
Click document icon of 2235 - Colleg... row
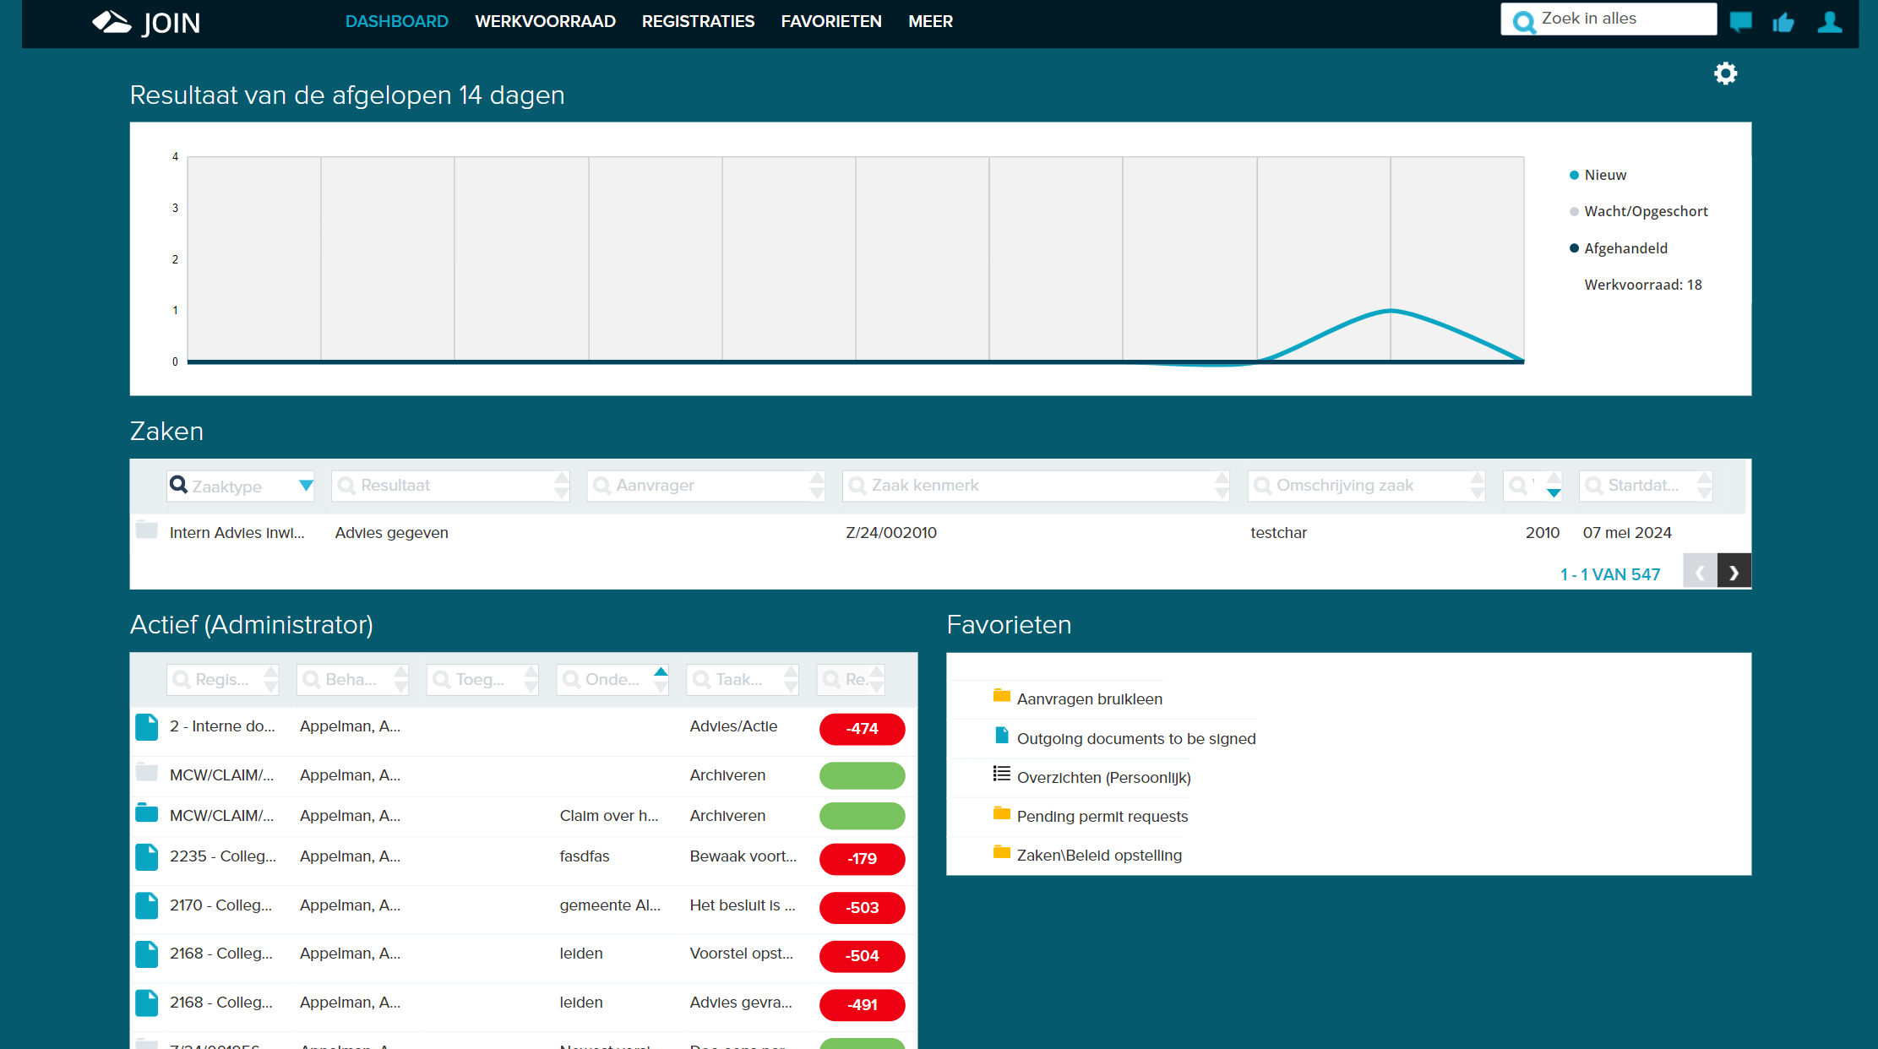(x=147, y=857)
